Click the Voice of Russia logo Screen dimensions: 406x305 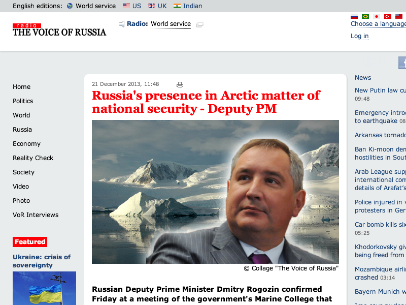click(59, 30)
